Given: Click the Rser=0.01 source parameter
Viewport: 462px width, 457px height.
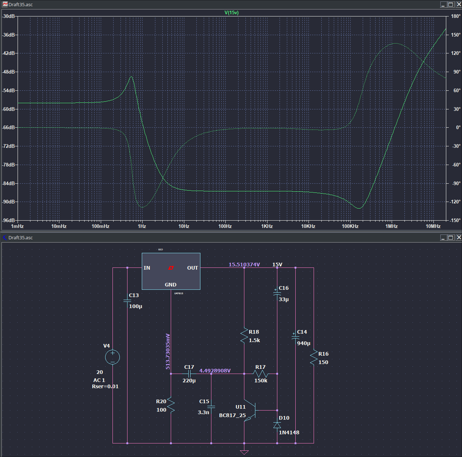Looking at the screenshot, I should click(x=105, y=386).
